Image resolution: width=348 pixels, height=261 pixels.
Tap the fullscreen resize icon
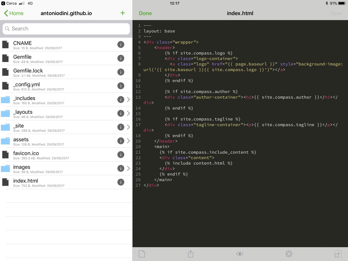tap(338, 254)
